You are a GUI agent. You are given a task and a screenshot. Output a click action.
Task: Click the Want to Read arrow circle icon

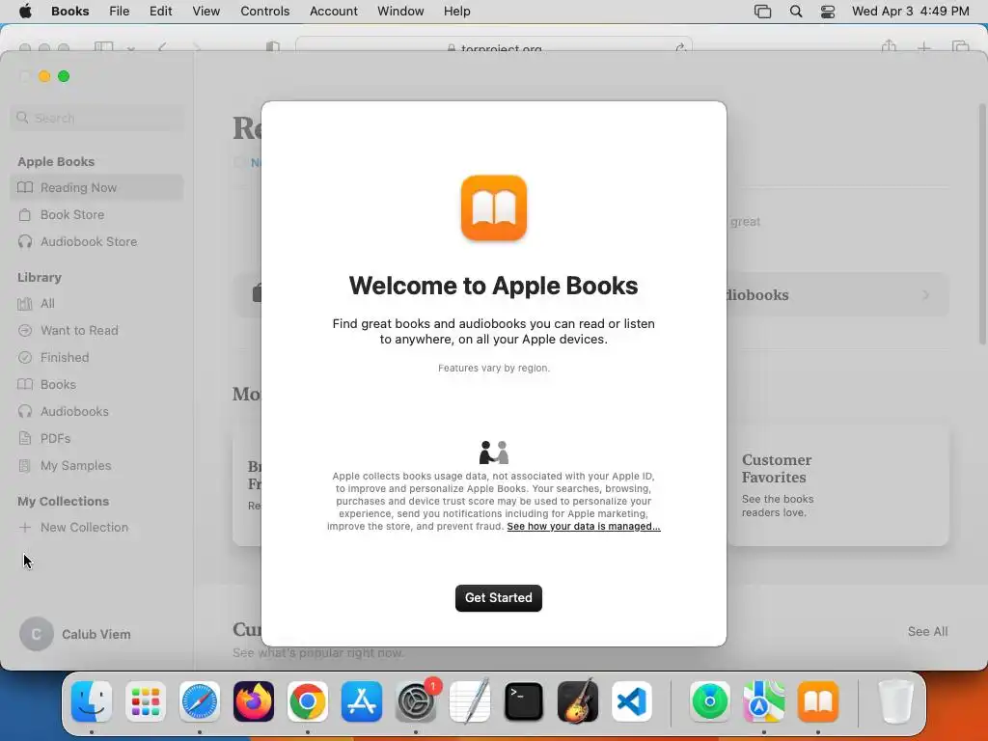[x=25, y=331]
